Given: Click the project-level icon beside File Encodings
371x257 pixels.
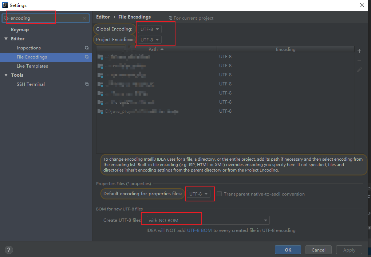Looking at the screenshot, I should 87,57.
